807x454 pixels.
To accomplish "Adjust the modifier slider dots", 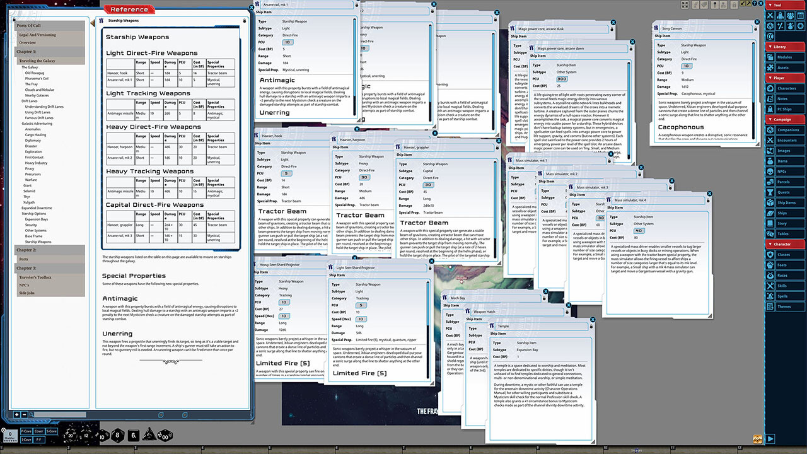I will (10, 440).
